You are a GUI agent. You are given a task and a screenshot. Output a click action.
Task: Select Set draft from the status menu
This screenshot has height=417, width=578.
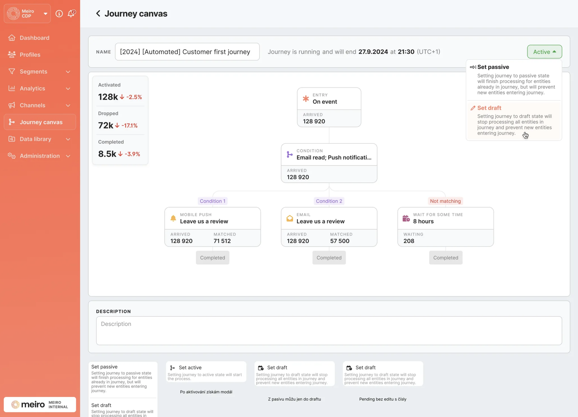(489, 108)
